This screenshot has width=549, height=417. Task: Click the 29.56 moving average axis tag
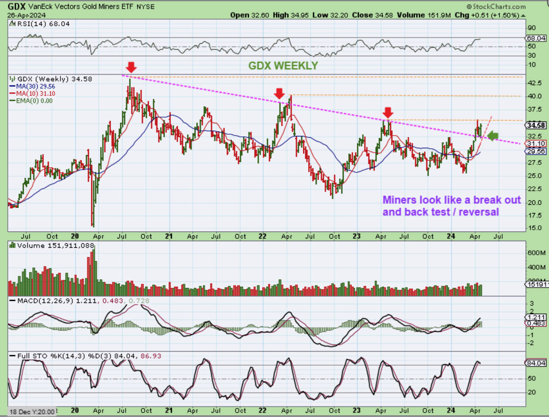535,151
